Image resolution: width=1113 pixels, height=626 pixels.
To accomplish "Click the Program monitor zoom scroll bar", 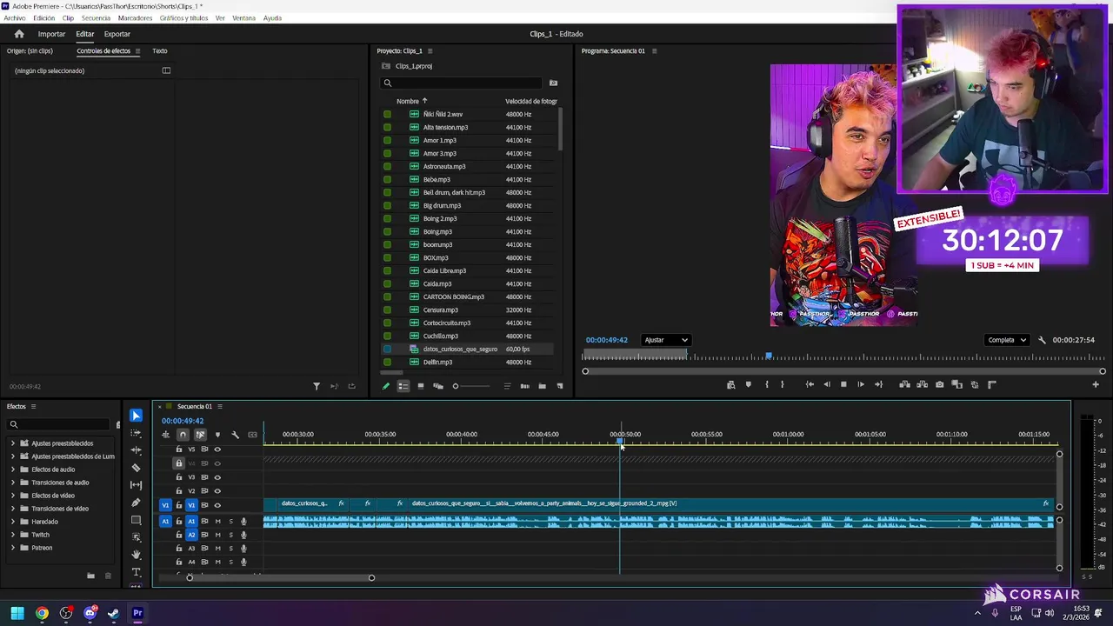I will 843,371.
